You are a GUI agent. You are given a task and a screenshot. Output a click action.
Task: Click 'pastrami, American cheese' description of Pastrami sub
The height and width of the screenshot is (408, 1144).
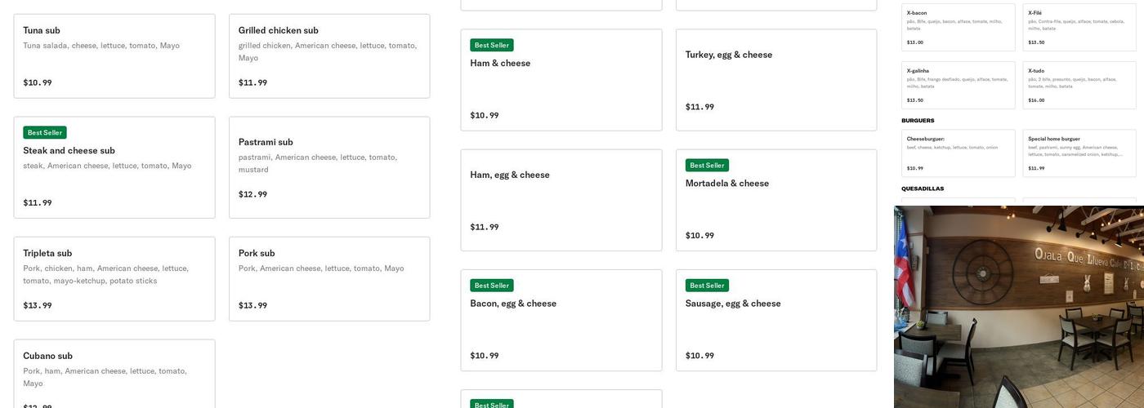pos(318,163)
